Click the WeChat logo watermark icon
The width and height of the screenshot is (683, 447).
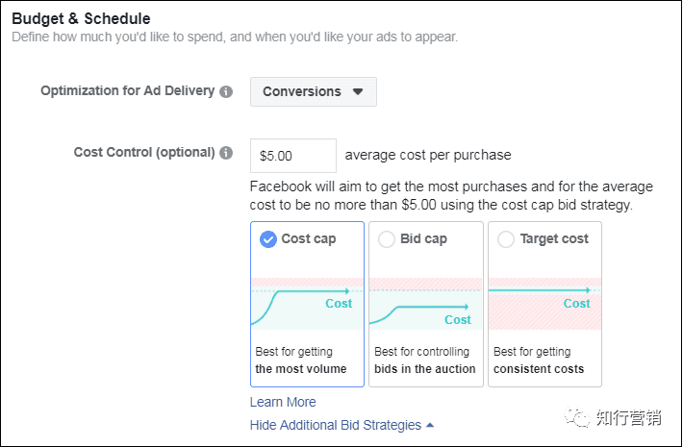coord(578,416)
